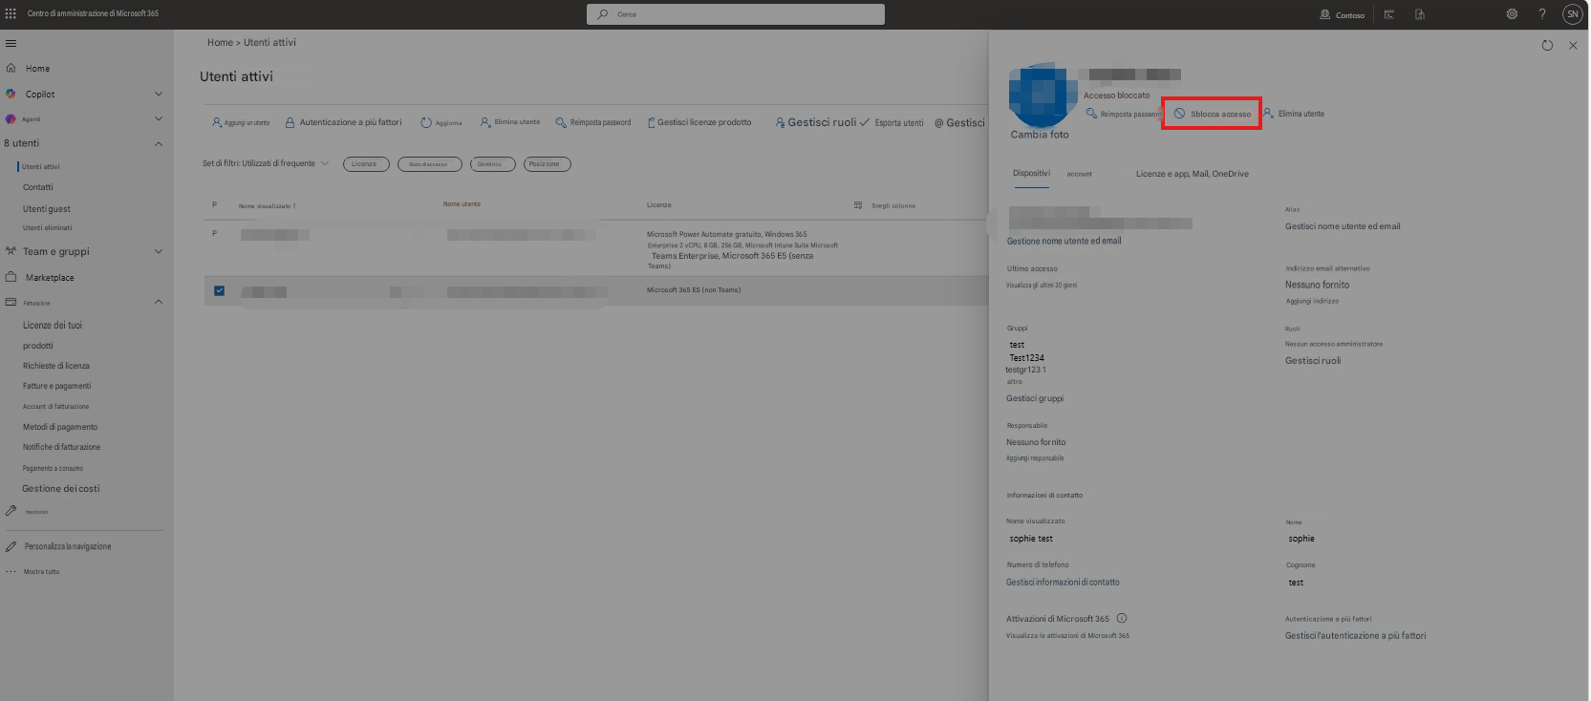Click the key icon beside Reimposta password in panel
The height and width of the screenshot is (701, 1591).
[x=1091, y=114]
